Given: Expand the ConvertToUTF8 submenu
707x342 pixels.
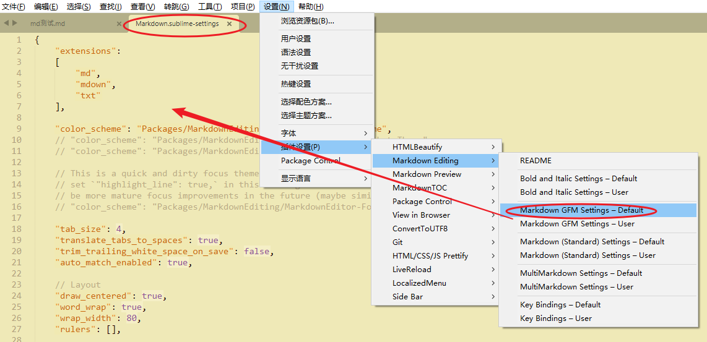Looking at the screenshot, I should click(435, 228).
